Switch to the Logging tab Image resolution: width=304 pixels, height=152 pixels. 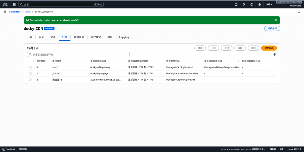point(124,37)
